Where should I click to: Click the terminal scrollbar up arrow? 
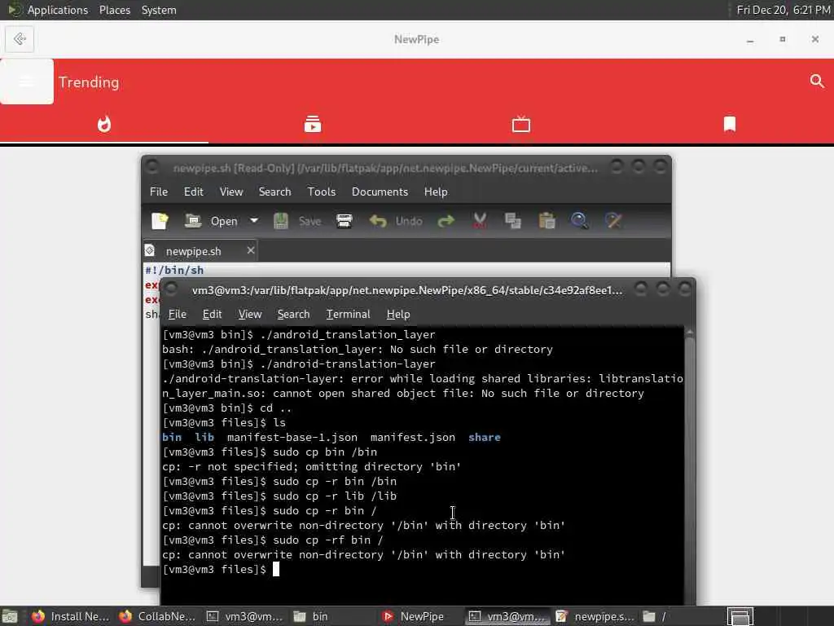[x=689, y=332]
